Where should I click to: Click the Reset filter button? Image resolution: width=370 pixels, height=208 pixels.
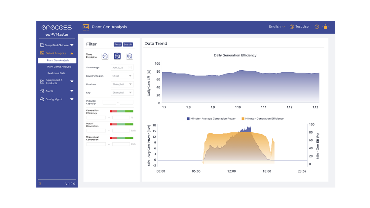118,44
